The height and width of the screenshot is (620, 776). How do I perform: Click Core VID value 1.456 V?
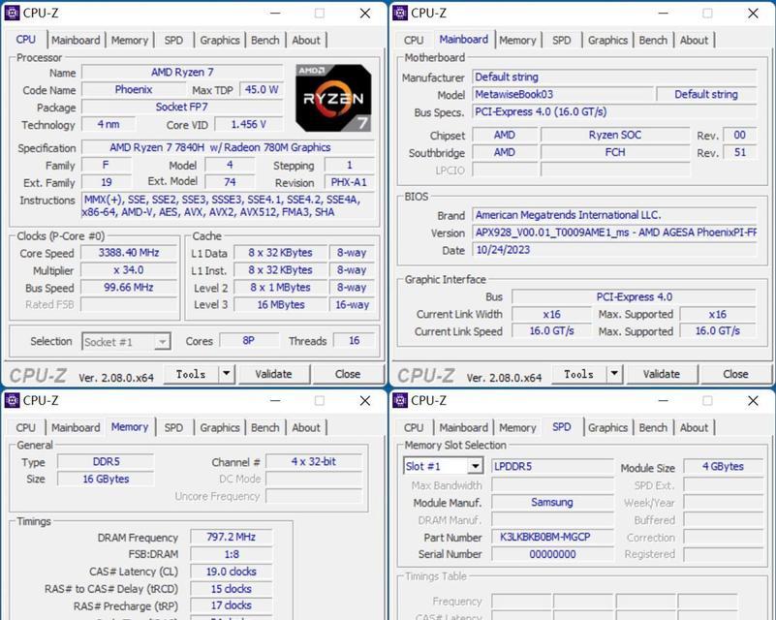point(249,124)
